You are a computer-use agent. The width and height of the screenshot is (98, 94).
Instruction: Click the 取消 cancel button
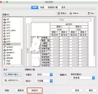[77, 90]
